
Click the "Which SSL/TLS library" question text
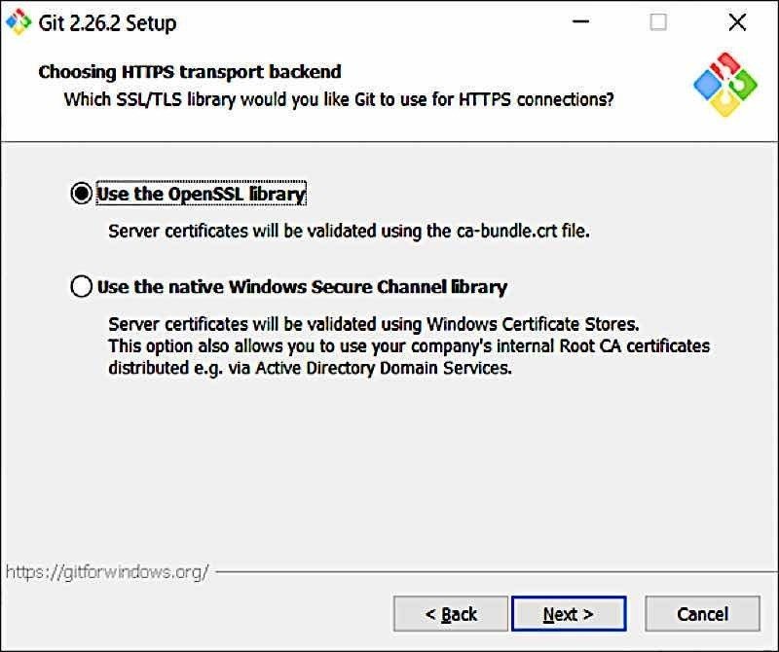tap(339, 99)
